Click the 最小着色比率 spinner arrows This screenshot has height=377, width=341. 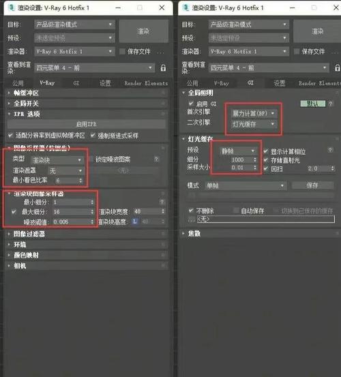[x=80, y=181]
